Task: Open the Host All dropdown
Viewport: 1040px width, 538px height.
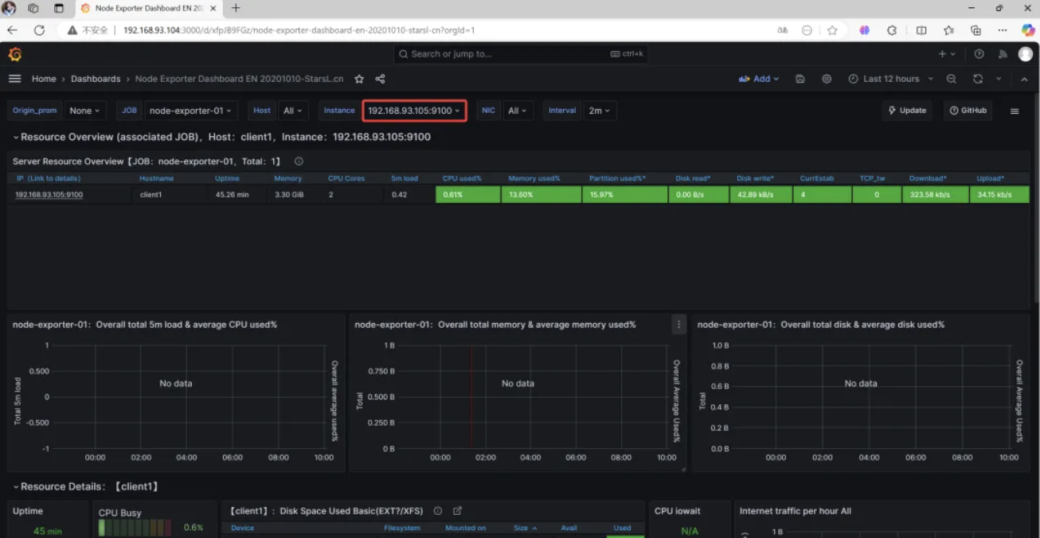Action: [293, 111]
